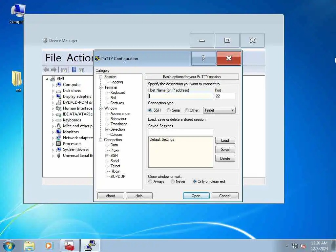Image resolution: width=336 pixels, height=252 pixels.
Task: Click the blue Help icon in Device Manager toolbar
Action: 74,70
